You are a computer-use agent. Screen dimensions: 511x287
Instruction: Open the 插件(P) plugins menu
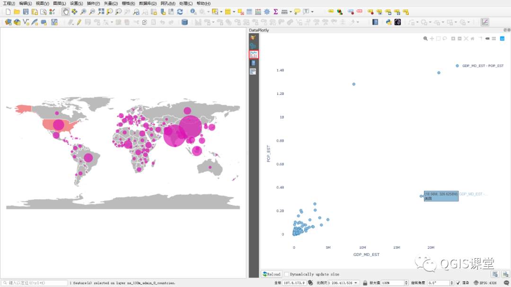(x=94, y=3)
